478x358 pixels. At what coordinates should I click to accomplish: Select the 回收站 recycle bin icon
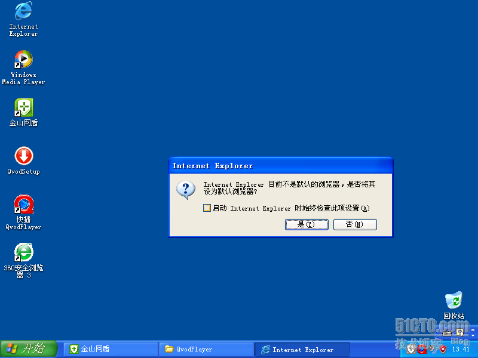click(454, 305)
